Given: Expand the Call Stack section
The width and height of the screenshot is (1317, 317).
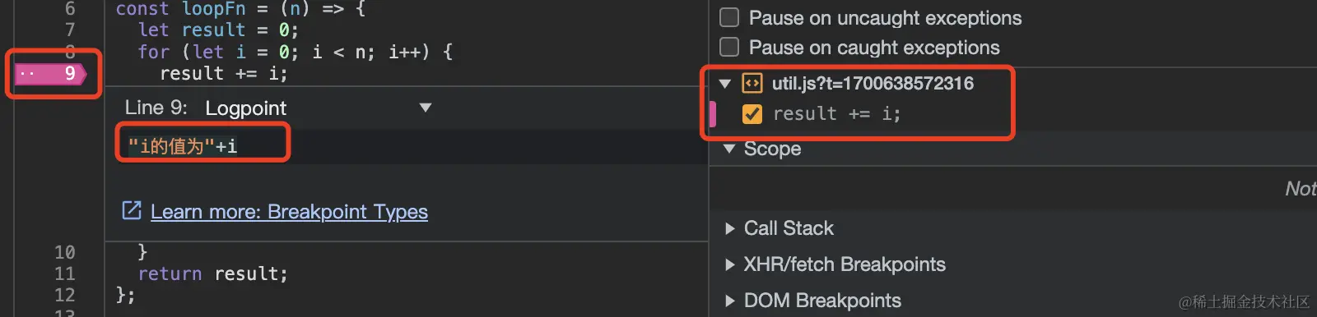Looking at the screenshot, I should (729, 228).
